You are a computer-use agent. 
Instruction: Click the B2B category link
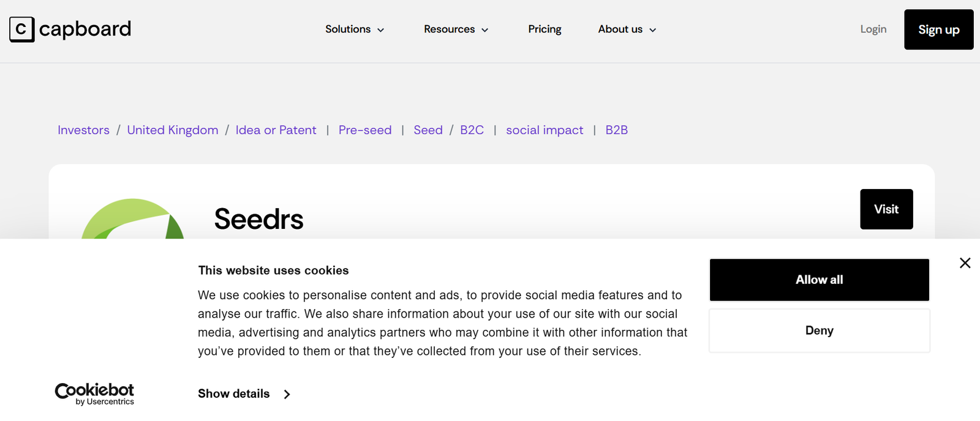[x=616, y=130]
